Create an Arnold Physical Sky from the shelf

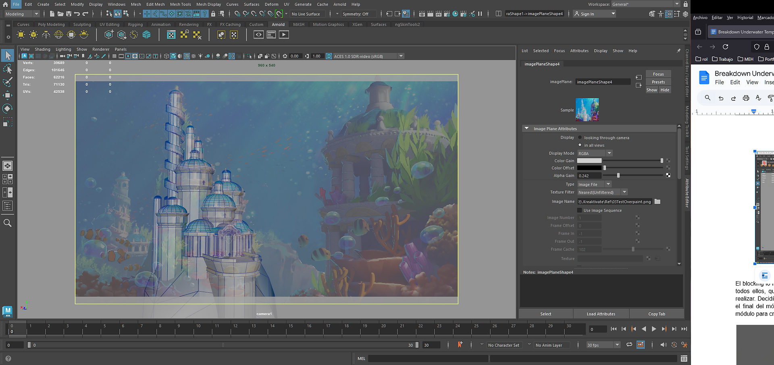[84, 35]
